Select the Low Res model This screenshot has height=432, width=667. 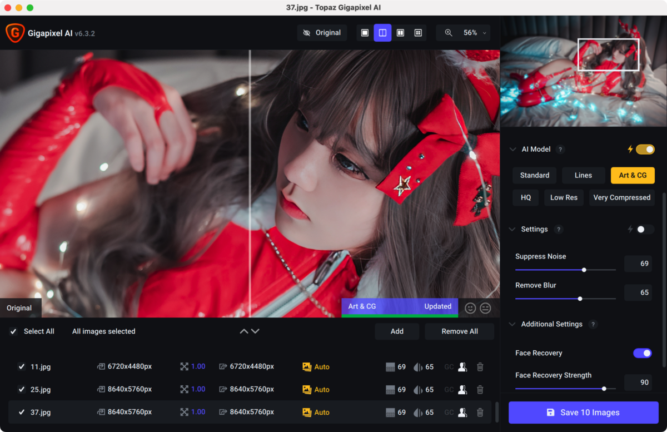pyautogui.click(x=564, y=197)
